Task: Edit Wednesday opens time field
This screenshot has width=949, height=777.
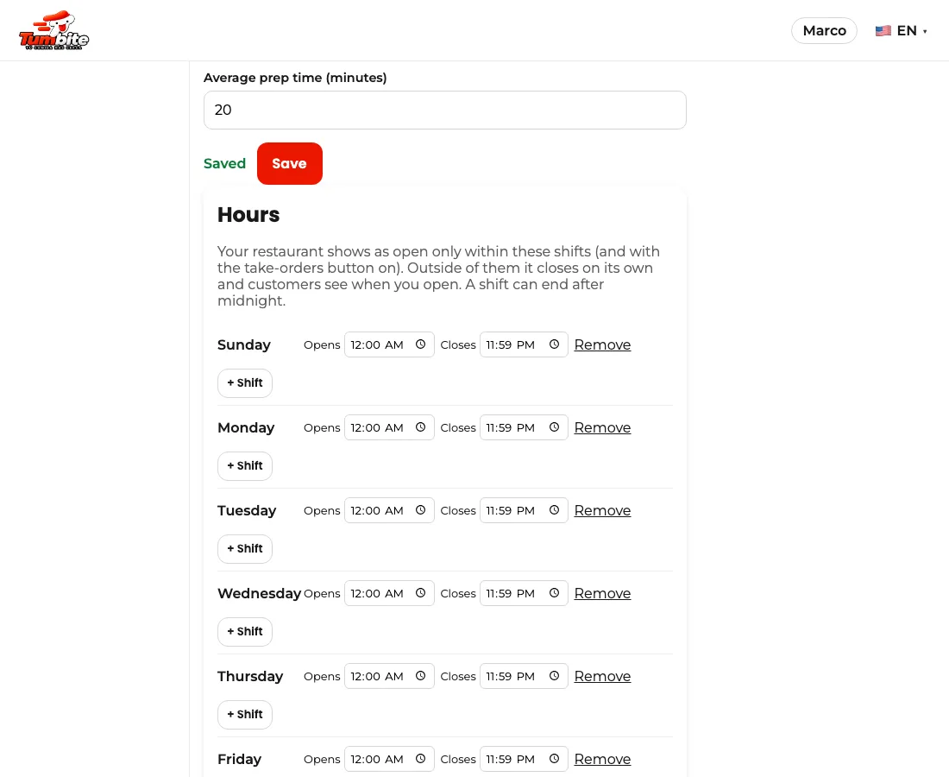Action: 389,593
